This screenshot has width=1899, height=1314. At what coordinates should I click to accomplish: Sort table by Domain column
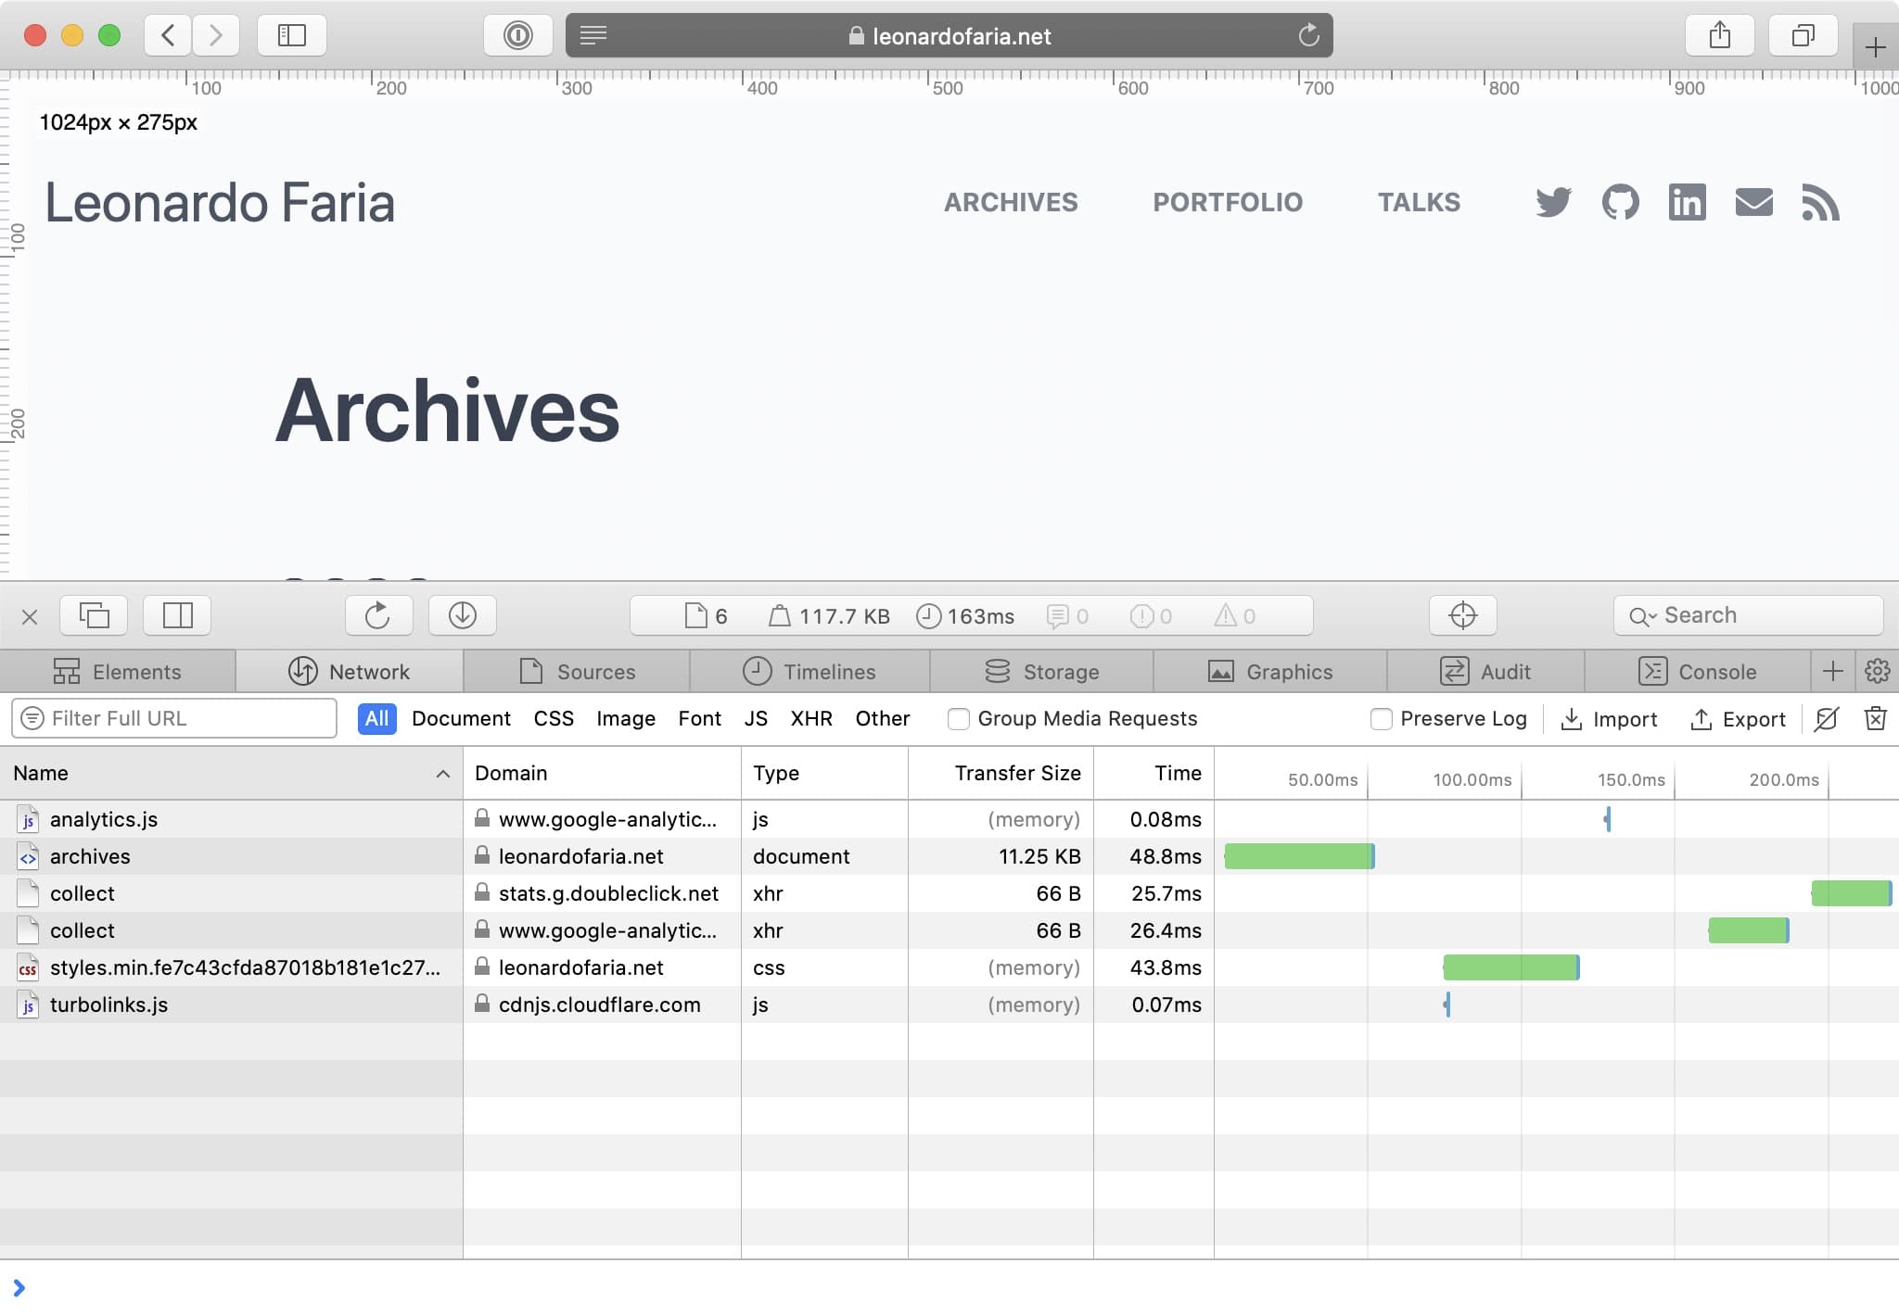[602, 774]
